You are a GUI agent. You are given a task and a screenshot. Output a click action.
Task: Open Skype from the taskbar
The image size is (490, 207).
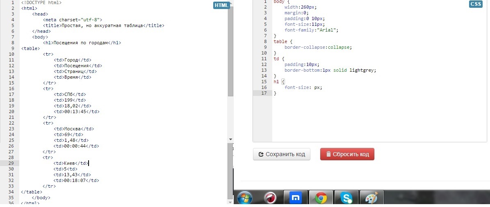346,198
